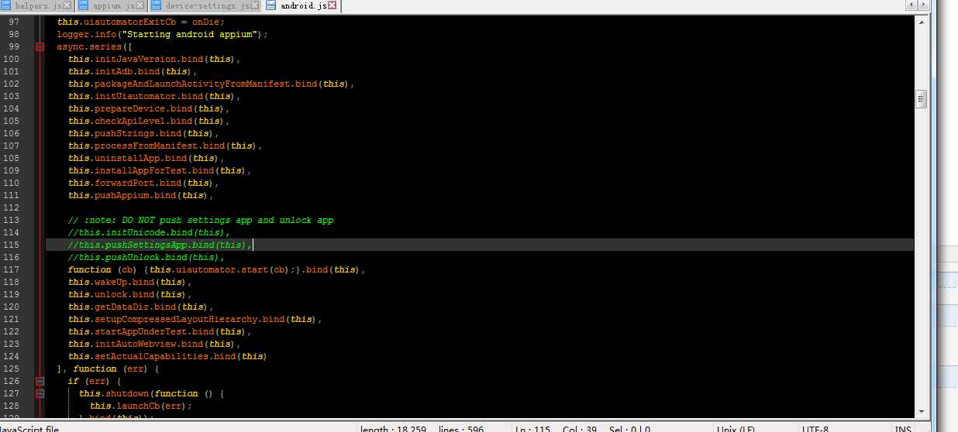
Task: Click the //this.pushUnlock.bind(this) comment
Action: tap(146, 257)
